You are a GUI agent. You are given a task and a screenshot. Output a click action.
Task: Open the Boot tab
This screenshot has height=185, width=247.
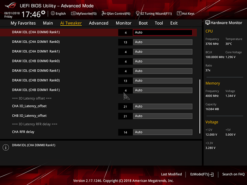tap(143, 23)
